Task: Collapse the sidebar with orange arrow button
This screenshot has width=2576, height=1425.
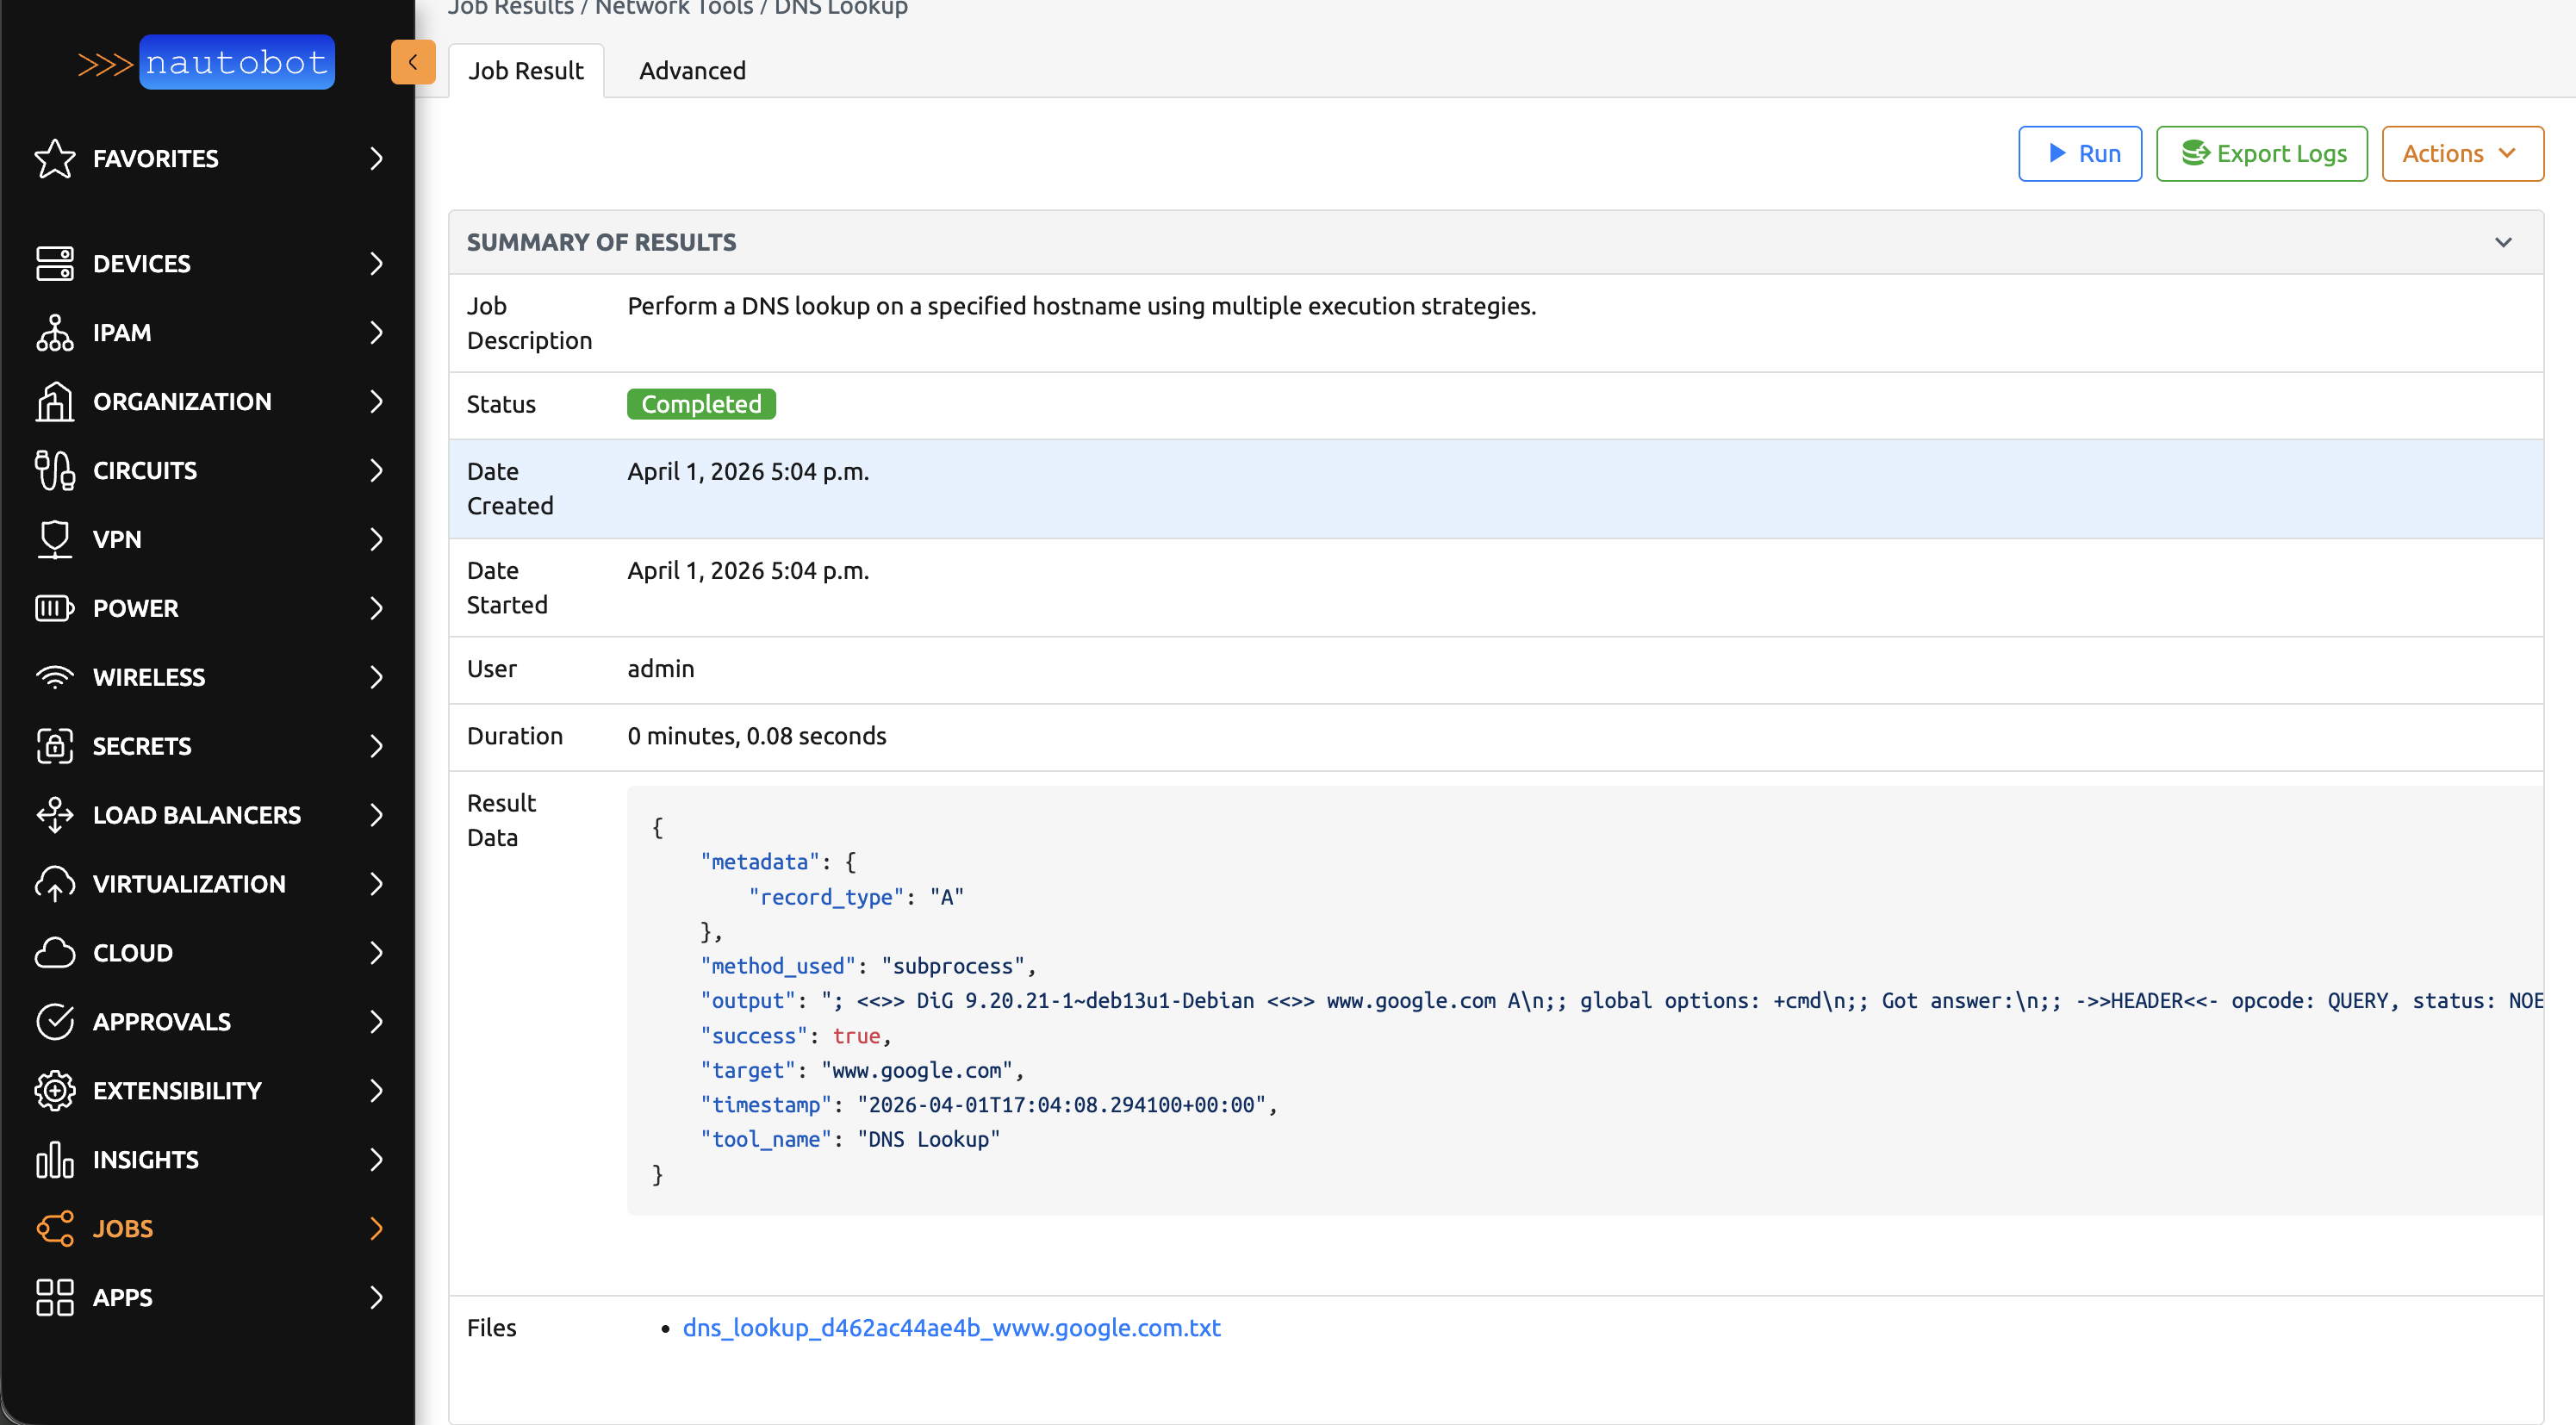Action: pos(412,62)
